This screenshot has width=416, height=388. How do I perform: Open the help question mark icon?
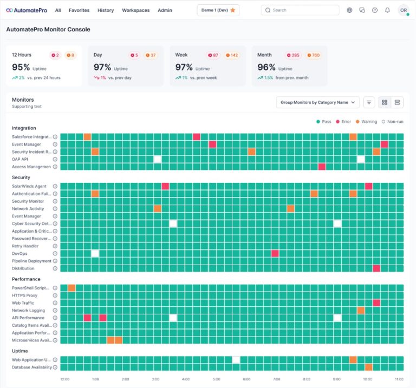tap(374, 10)
